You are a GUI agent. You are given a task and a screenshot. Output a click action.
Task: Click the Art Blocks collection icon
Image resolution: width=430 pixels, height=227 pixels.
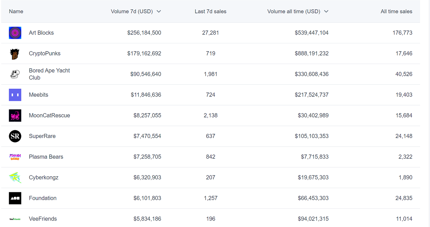(15, 33)
